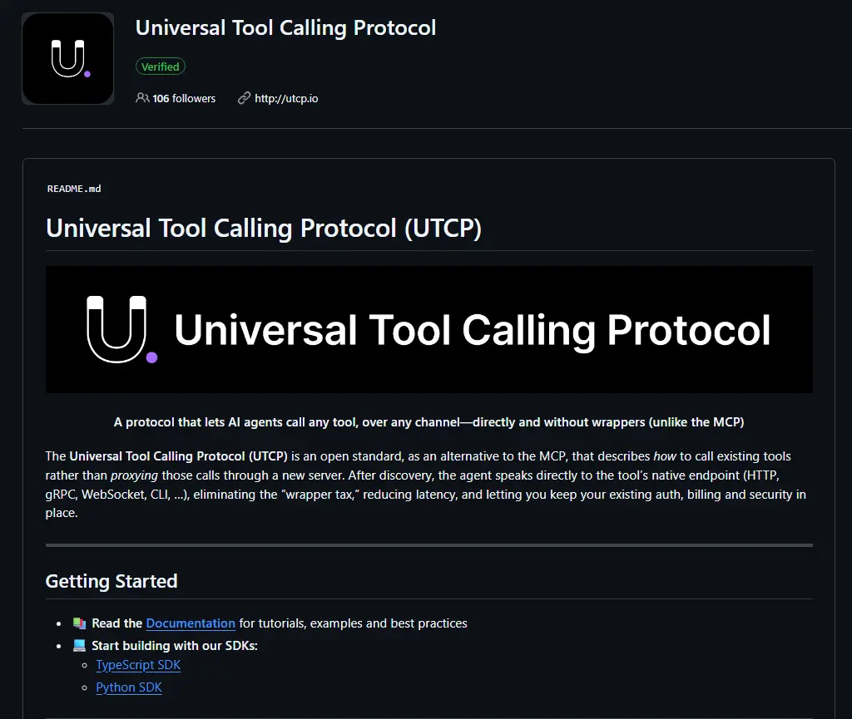The height and width of the screenshot is (719, 852).
Task: Select the Universal Tool Calling Protocol page title
Action: point(286,27)
